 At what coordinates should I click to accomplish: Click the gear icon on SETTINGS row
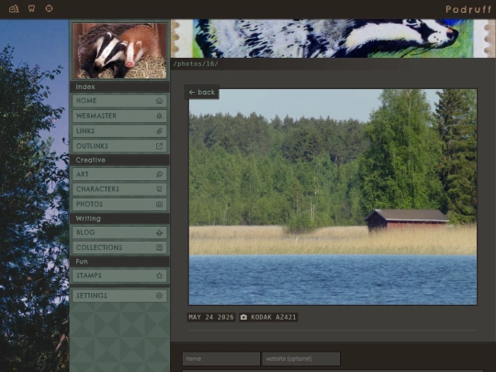(159, 296)
